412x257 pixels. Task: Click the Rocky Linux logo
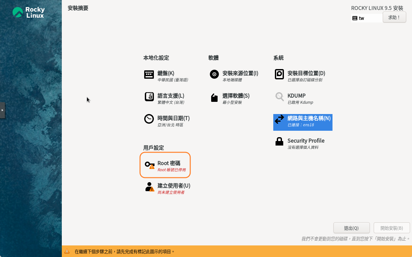coord(28,13)
